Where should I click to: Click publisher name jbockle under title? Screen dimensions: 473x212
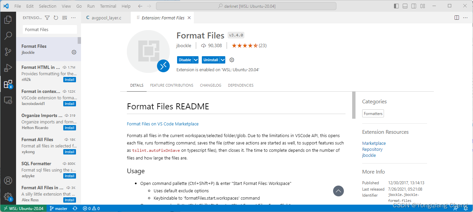click(x=184, y=45)
